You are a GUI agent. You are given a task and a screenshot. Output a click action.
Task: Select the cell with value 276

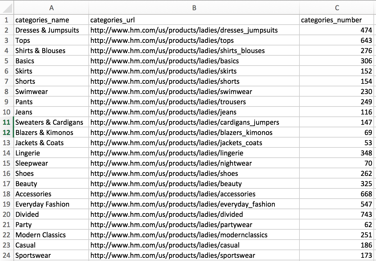click(337, 51)
